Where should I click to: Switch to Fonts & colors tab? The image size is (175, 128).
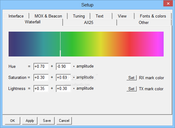click(153, 16)
